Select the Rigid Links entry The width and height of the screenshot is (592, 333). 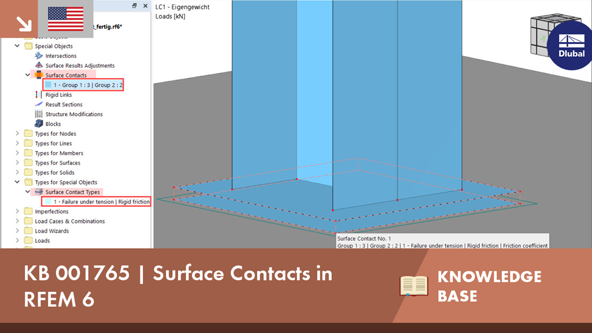coord(58,95)
